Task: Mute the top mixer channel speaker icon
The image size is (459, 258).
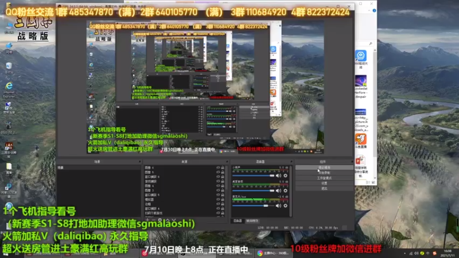Action: click(278, 175)
